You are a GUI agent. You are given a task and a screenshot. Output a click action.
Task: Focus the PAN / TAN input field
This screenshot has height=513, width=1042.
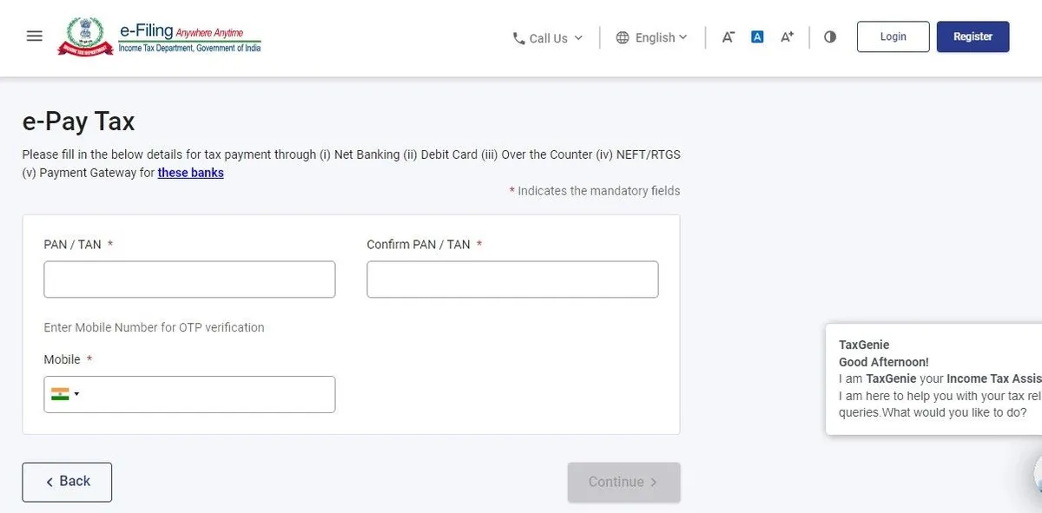point(189,280)
